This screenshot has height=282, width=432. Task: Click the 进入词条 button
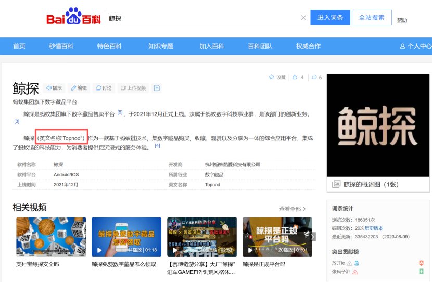330,18
